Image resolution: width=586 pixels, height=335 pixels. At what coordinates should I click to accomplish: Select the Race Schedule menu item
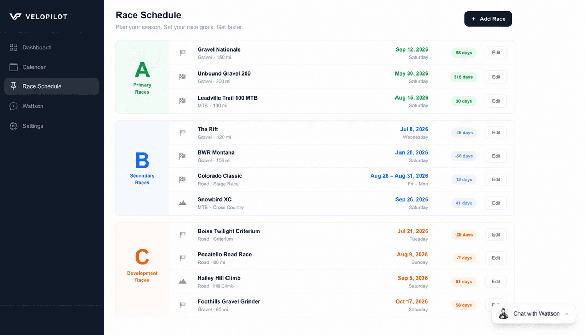tap(52, 86)
